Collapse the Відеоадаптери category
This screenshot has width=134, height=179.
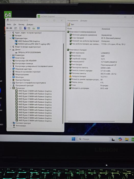tap(10, 38)
